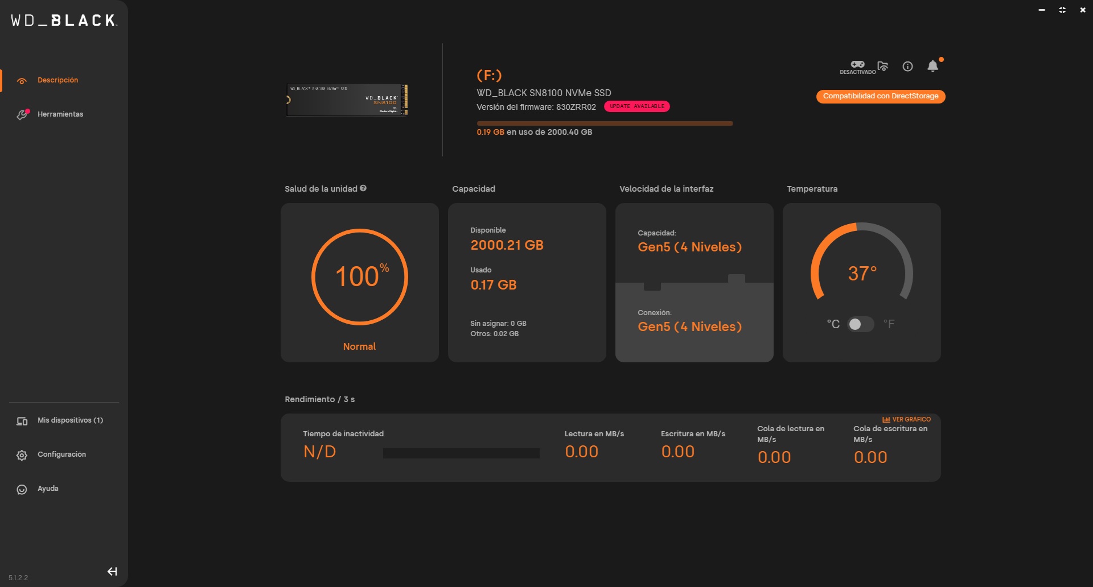Click the game mode controller icon
Screen dimensions: 1093x587
857,65
